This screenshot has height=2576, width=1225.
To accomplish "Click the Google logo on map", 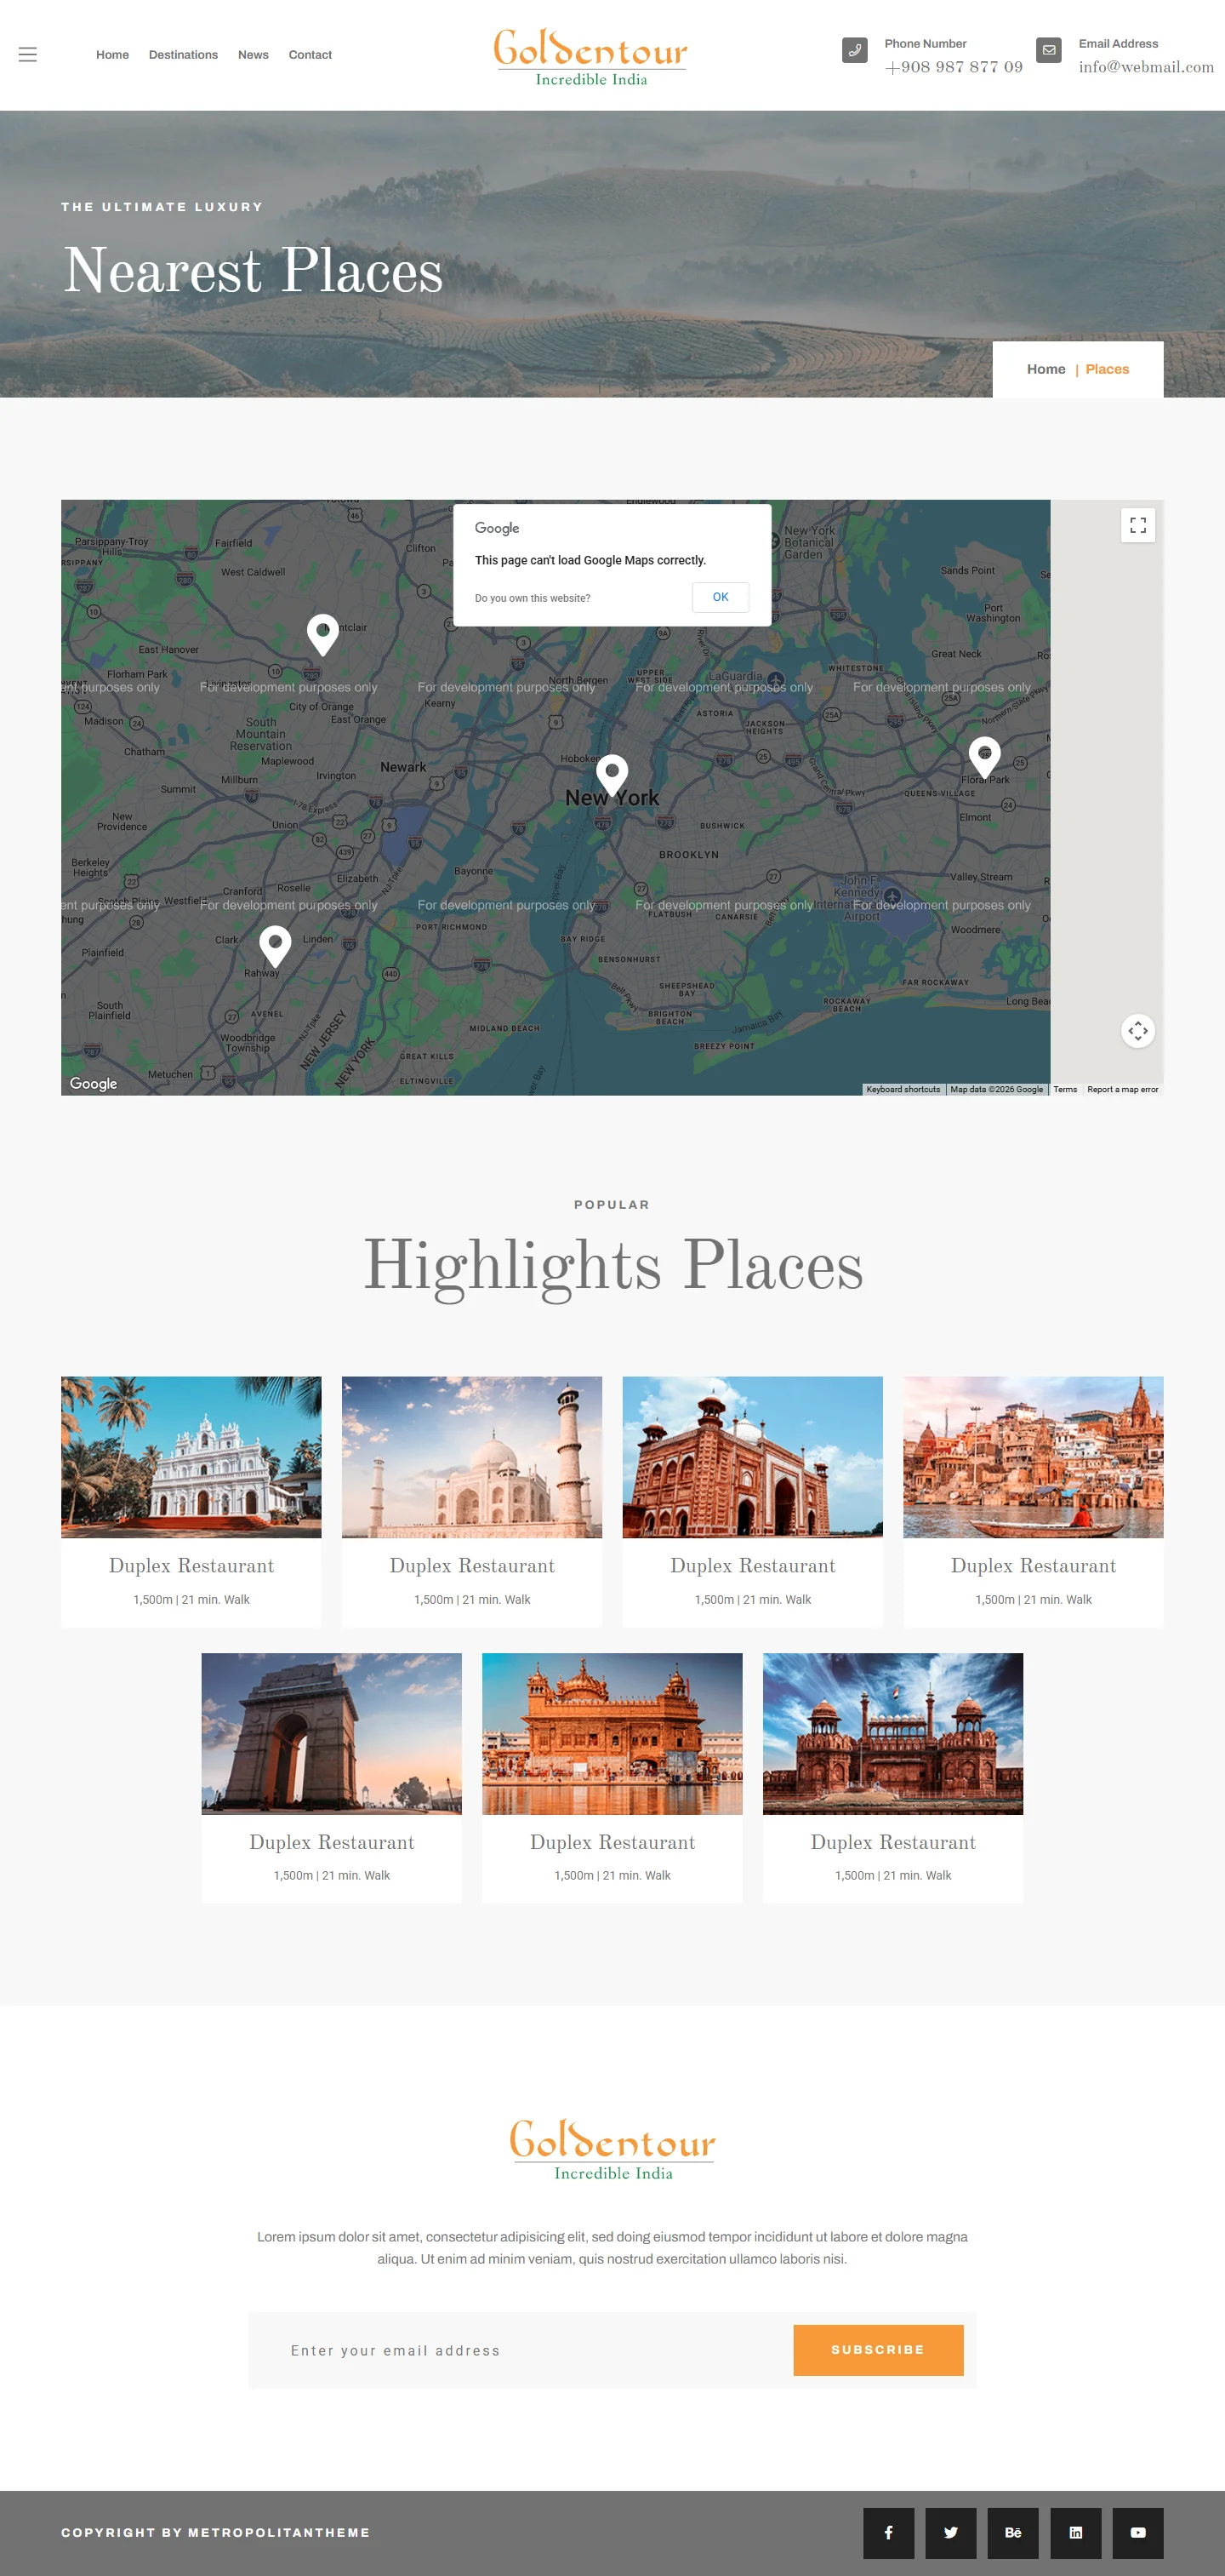I will click(x=93, y=1084).
